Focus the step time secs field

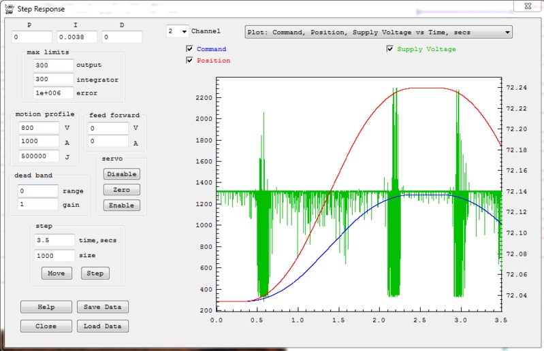pos(54,239)
